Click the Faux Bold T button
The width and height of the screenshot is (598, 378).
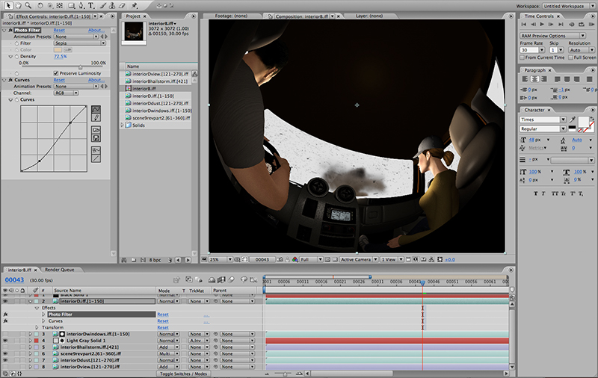[x=535, y=193]
